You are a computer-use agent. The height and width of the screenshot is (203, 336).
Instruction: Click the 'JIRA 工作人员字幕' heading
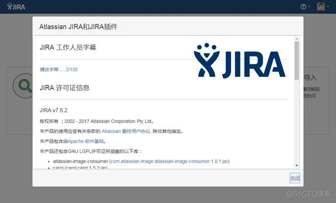click(x=68, y=47)
